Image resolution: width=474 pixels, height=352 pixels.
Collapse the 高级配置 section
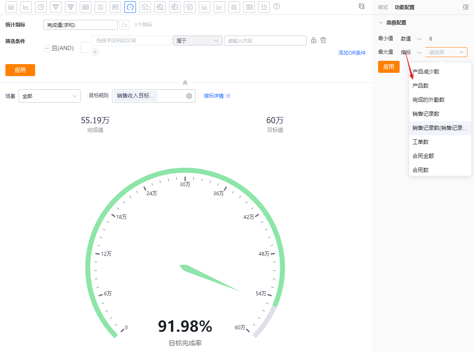pyautogui.click(x=381, y=23)
